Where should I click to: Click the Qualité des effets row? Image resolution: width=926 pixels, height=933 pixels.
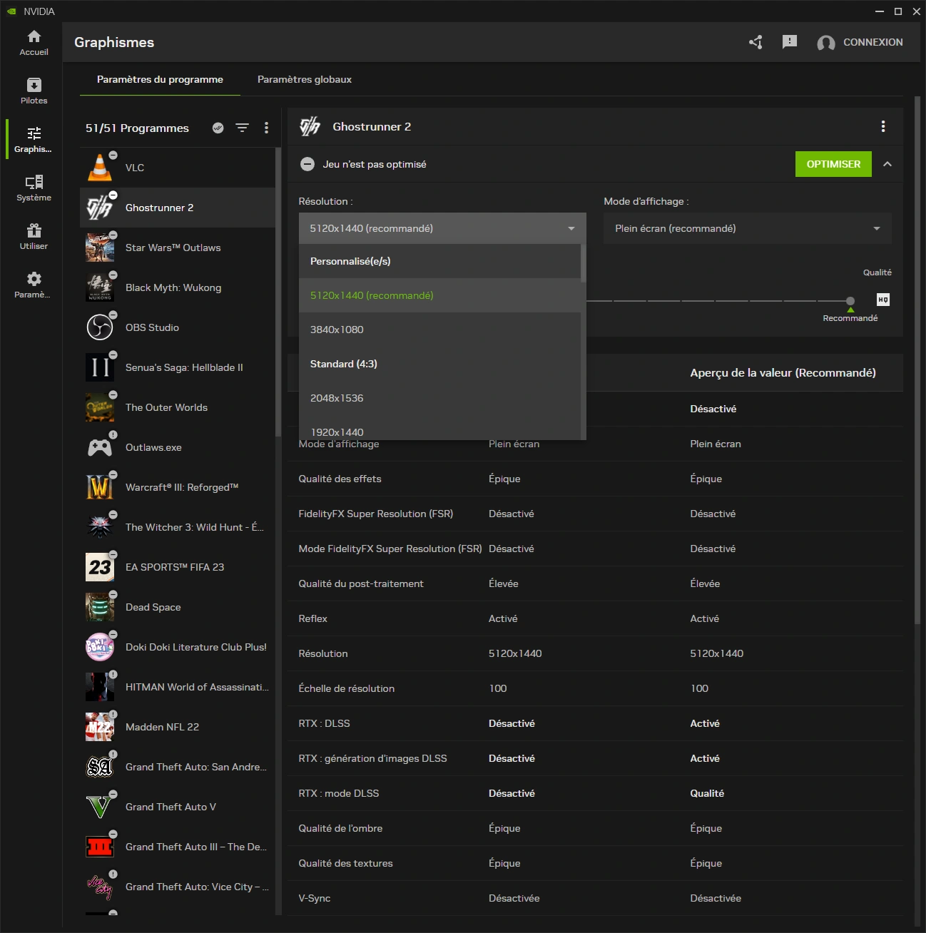coord(595,479)
